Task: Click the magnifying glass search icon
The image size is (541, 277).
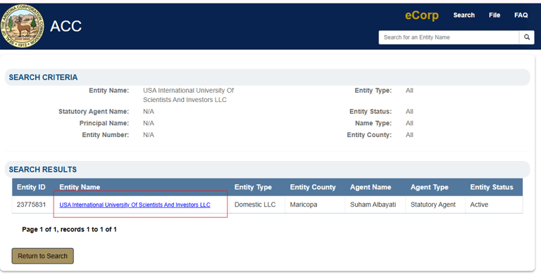Action: tap(527, 37)
